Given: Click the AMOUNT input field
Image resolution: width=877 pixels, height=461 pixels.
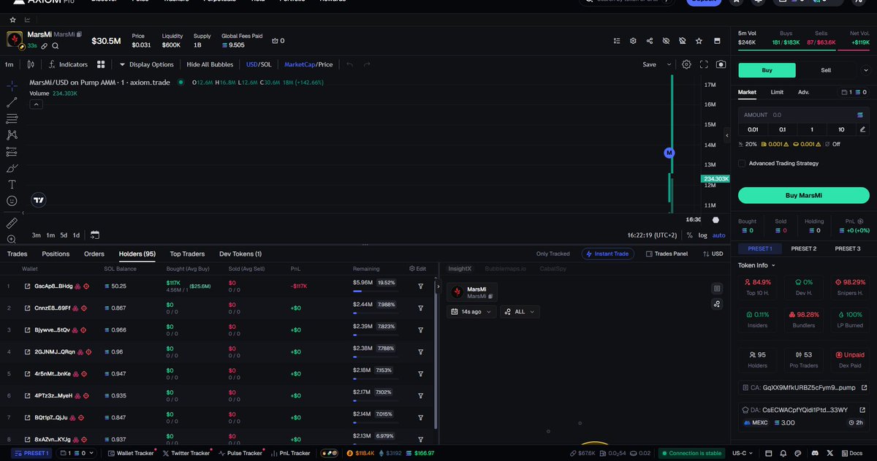Looking at the screenshot, I should tap(804, 115).
